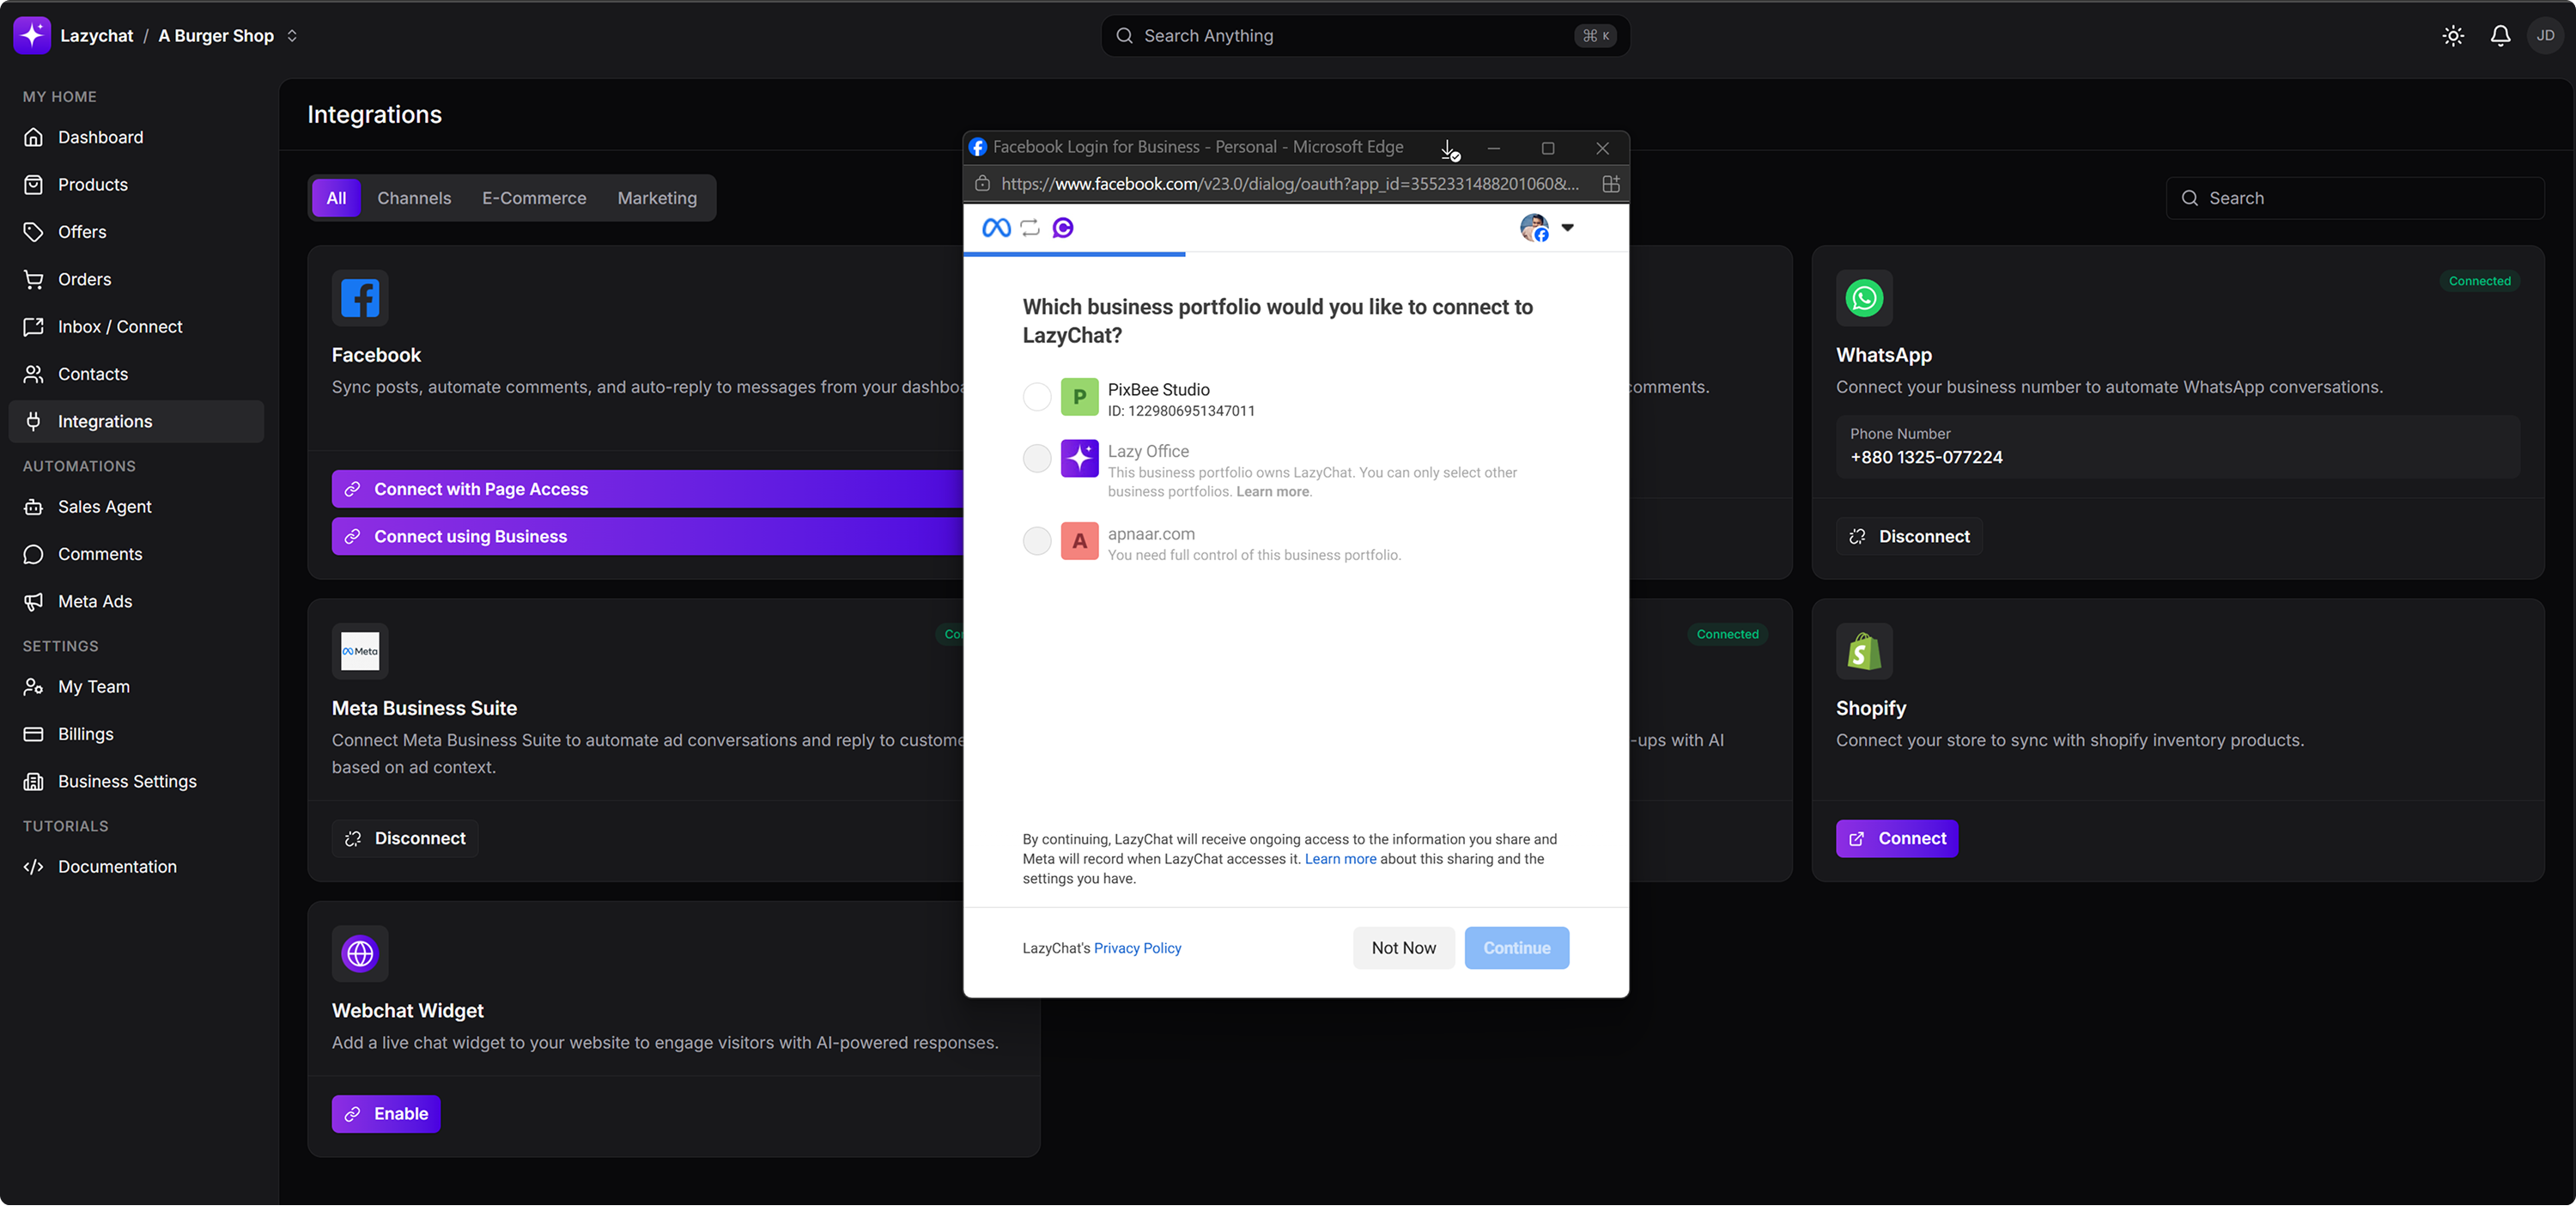The width and height of the screenshot is (2576, 1206).
Task: Open Sales Agent in the sidebar
Action: [104, 507]
